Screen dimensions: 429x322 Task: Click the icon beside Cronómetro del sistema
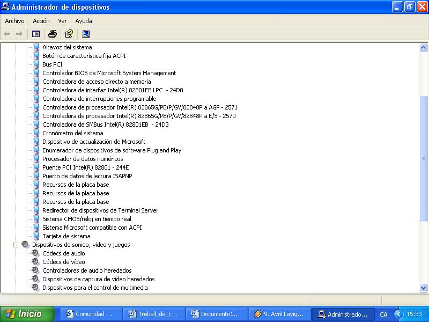(36, 133)
